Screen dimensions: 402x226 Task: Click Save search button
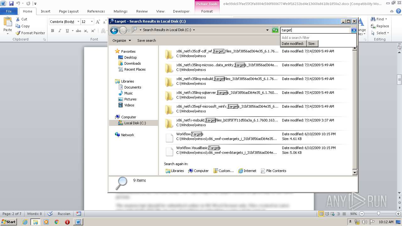[146, 40]
